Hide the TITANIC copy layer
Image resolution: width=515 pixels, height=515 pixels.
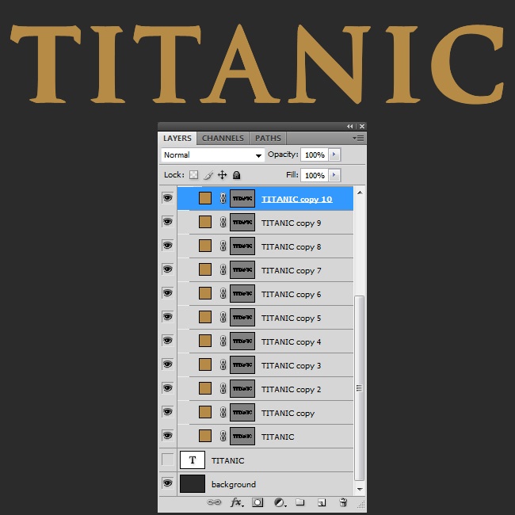tap(167, 412)
